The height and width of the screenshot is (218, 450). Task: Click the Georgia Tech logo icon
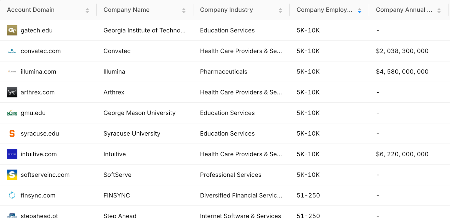pos(12,30)
